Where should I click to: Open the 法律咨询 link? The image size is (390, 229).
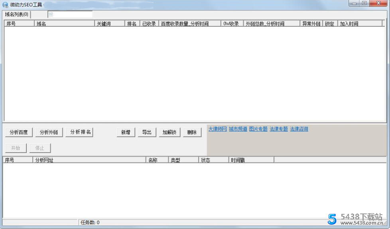[299, 129]
